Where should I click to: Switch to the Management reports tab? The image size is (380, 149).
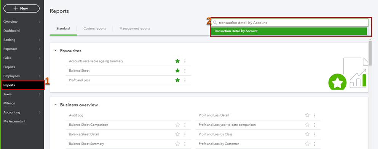[134, 29]
